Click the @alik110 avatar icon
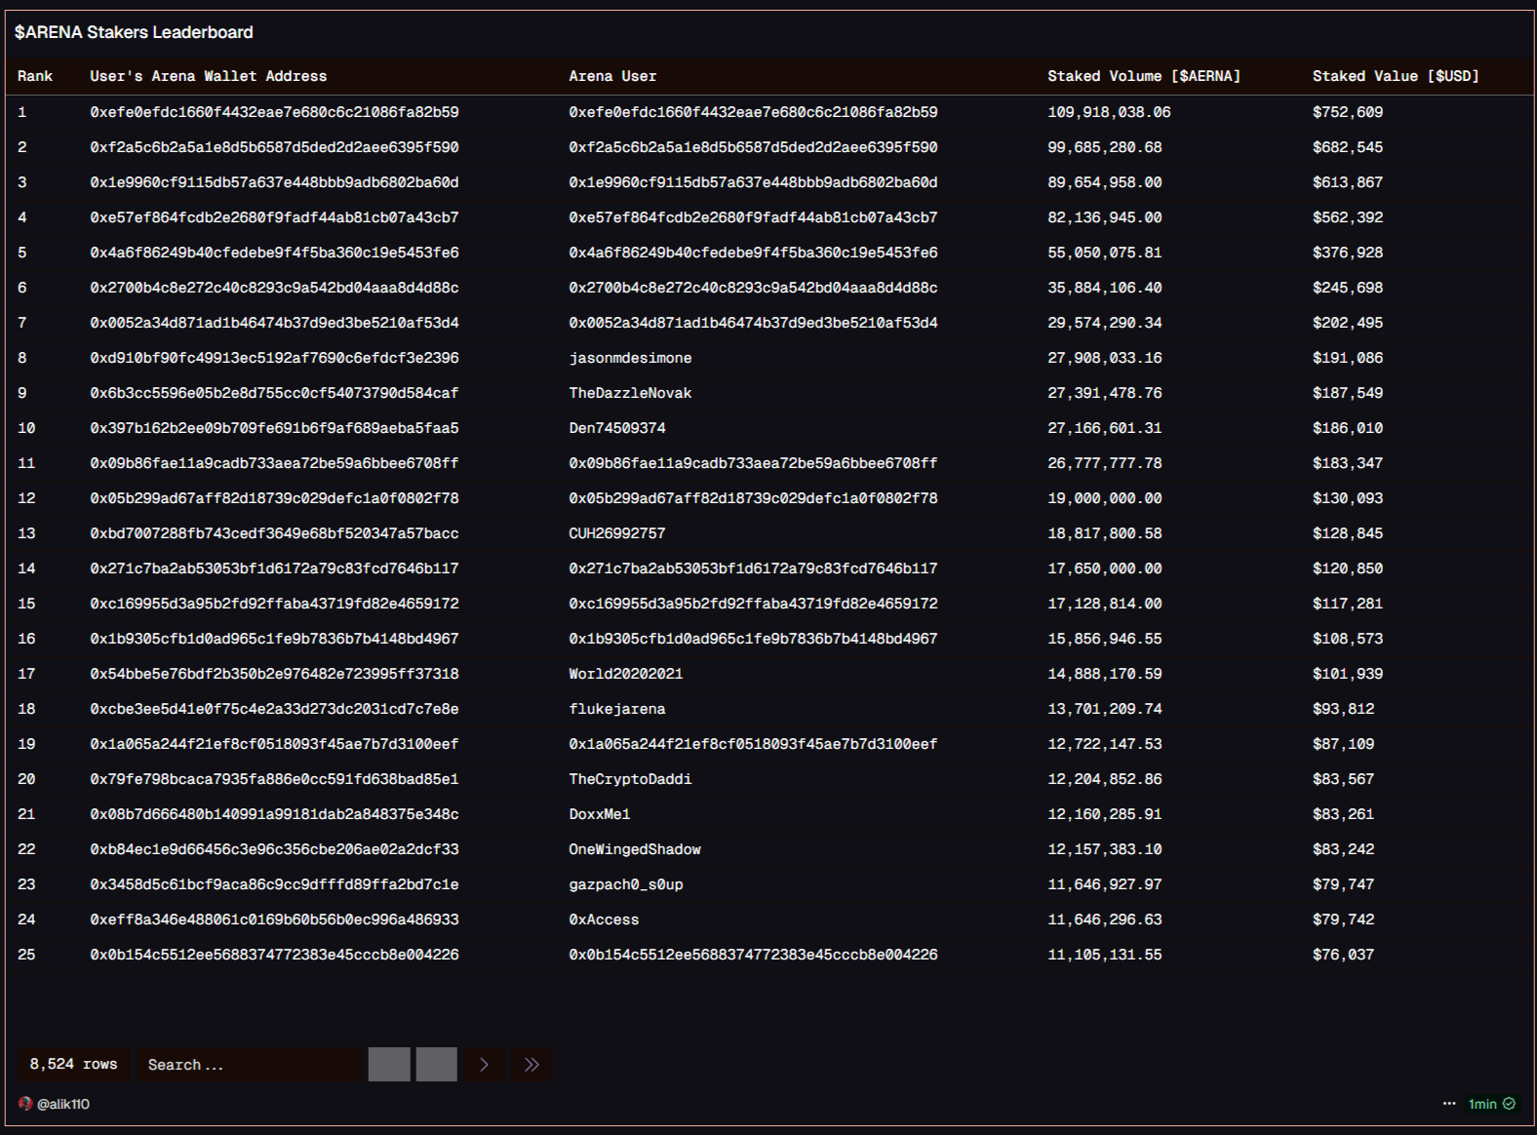 (x=25, y=1104)
